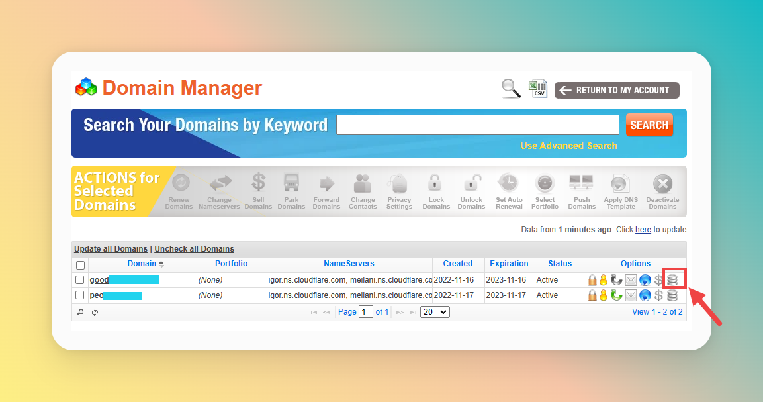Click the globe icon in the second domain row
This screenshot has height=402, width=763.
645,295
